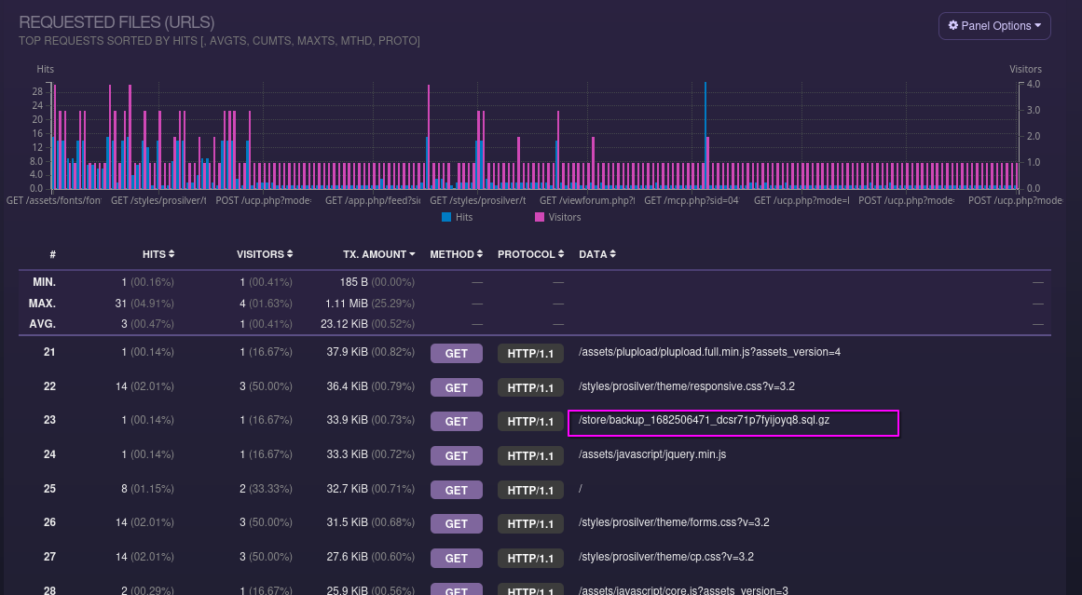The height and width of the screenshot is (595, 1082).
Task: Select responsive.css path in row 22
Action: [686, 386]
